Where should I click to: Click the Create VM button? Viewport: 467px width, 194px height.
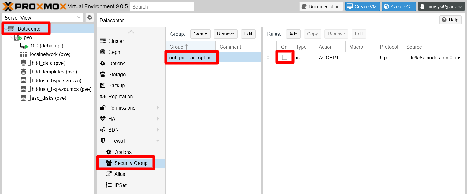tap(362, 6)
